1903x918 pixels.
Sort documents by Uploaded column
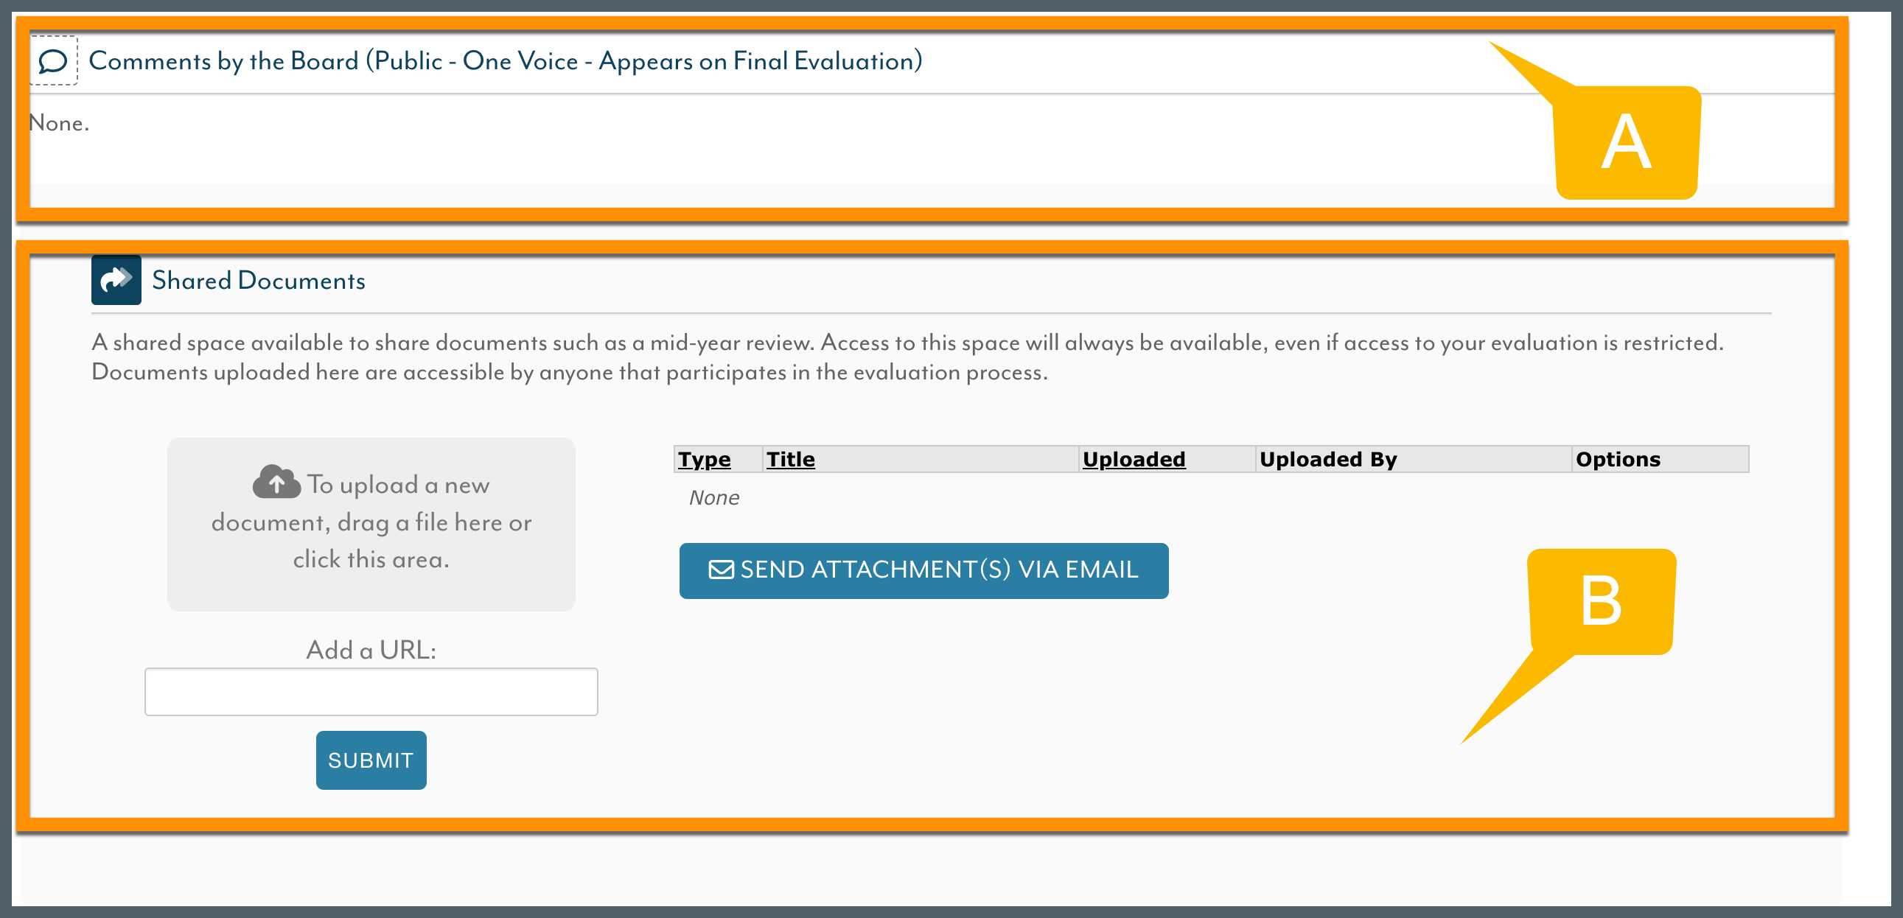pyautogui.click(x=1134, y=460)
